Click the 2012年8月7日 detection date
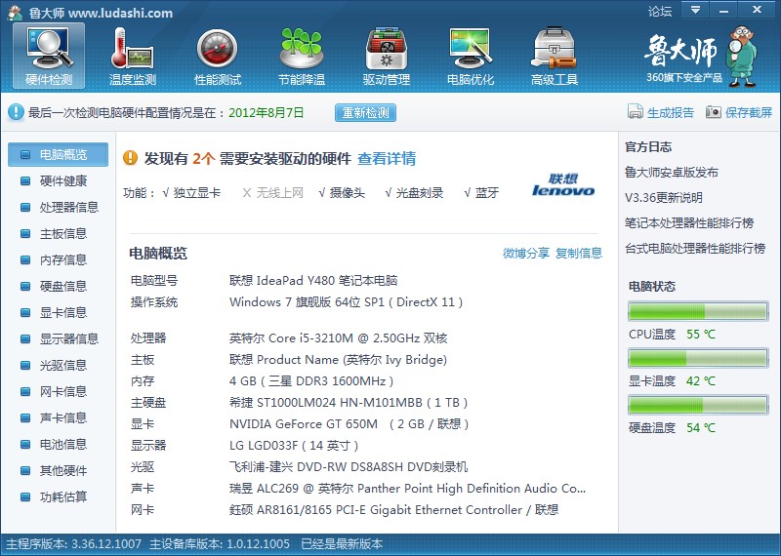The width and height of the screenshot is (781, 556). [x=266, y=112]
